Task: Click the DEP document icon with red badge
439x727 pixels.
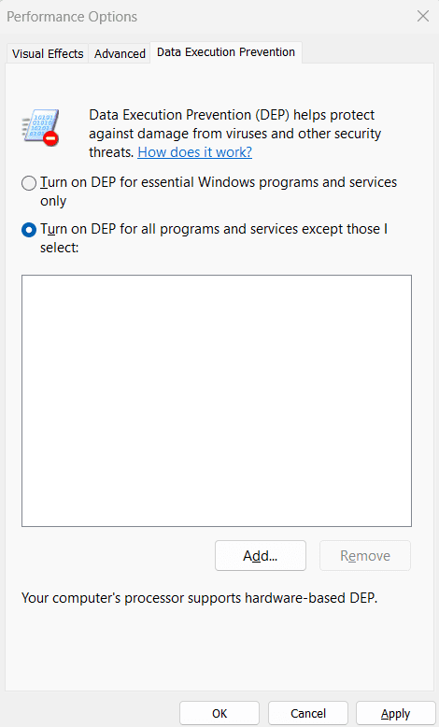Action: click(x=40, y=127)
